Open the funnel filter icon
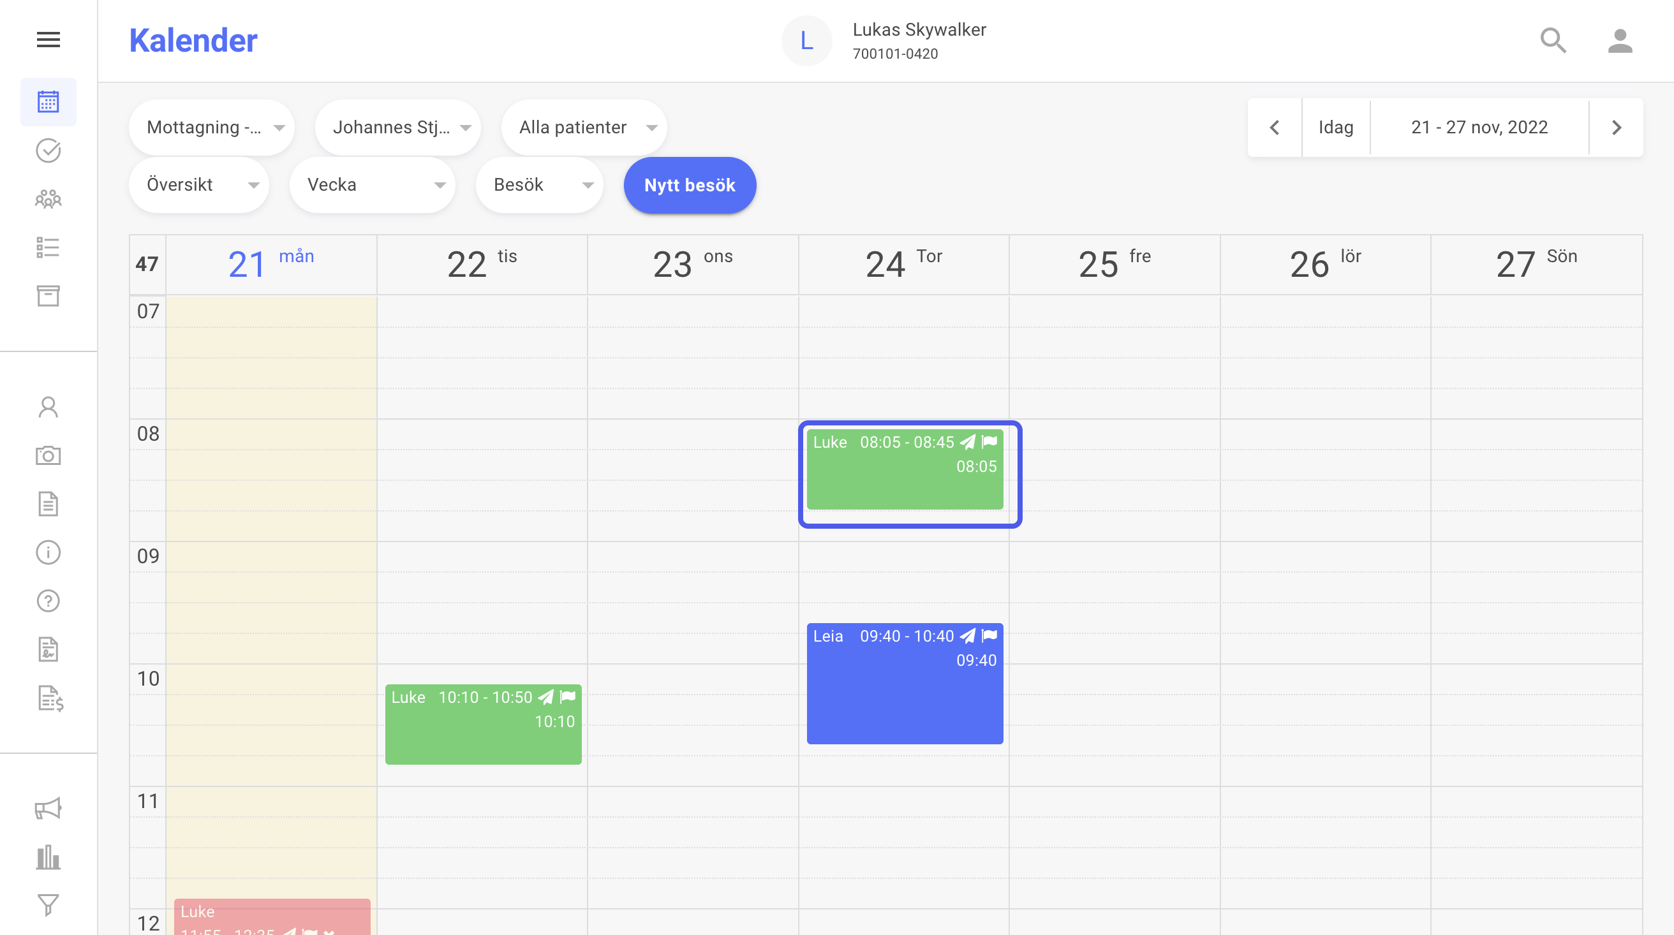 [x=48, y=905]
